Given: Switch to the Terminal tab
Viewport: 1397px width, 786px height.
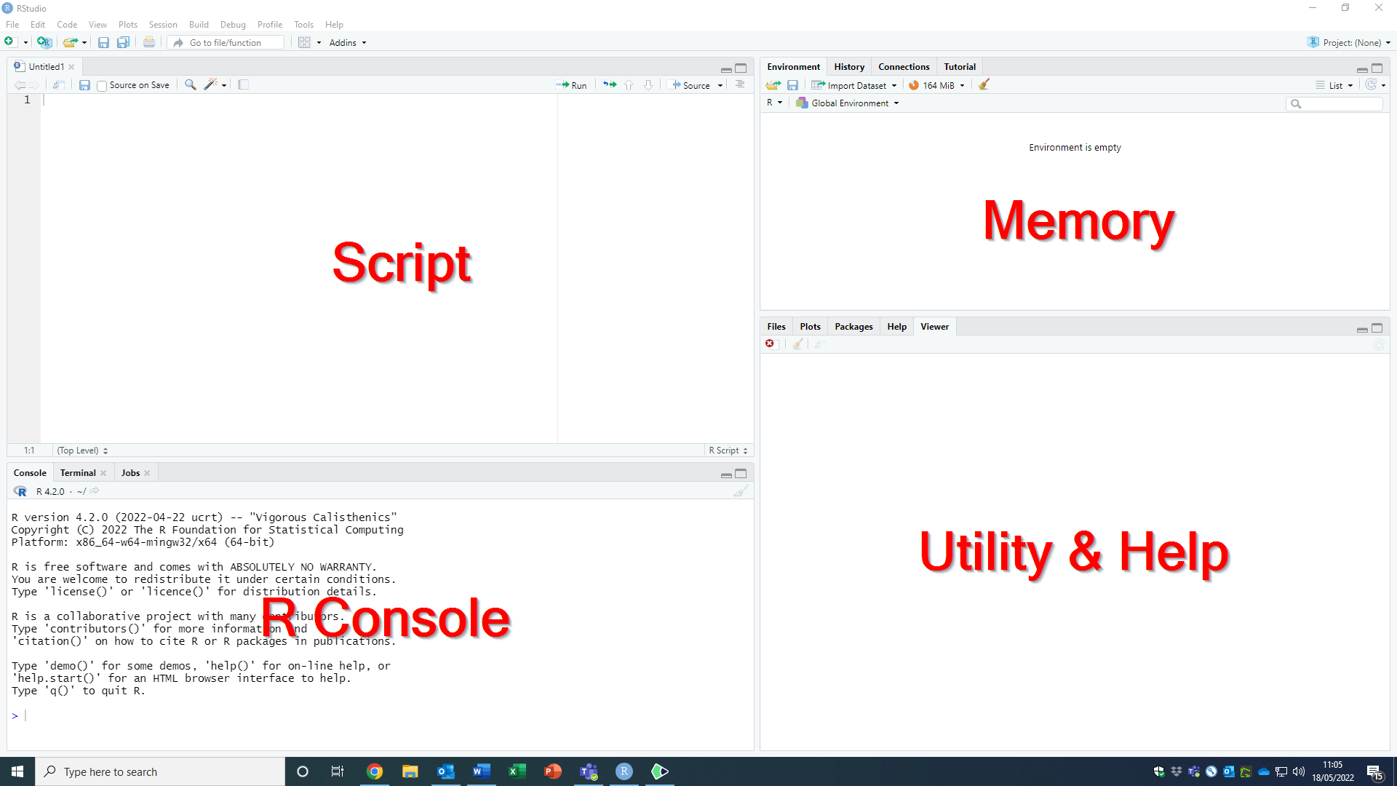Looking at the screenshot, I should (x=78, y=472).
